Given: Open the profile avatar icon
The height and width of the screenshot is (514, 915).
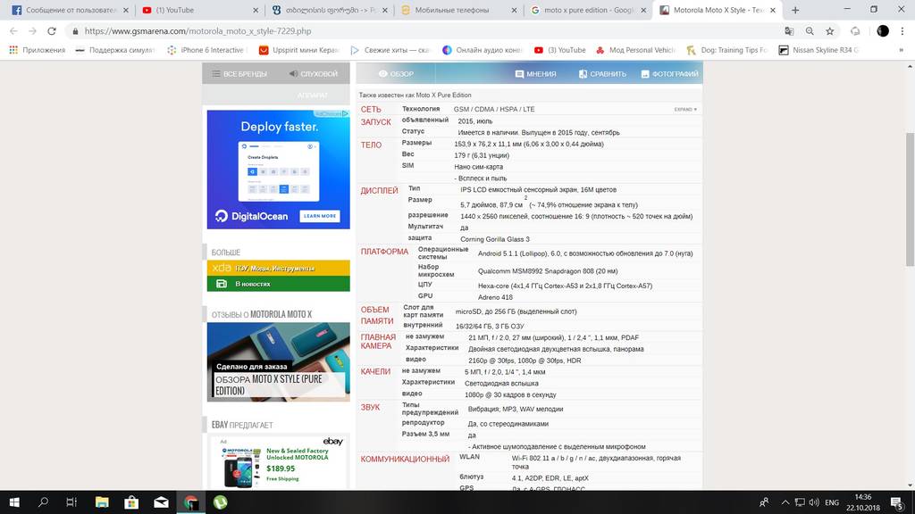Looking at the screenshot, I should pyautogui.click(x=882, y=31).
